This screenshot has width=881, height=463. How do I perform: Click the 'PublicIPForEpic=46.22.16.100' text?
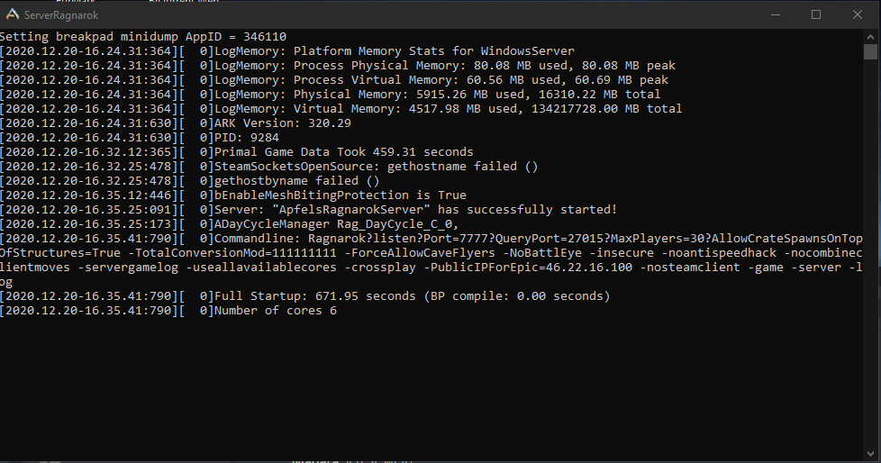coord(528,268)
